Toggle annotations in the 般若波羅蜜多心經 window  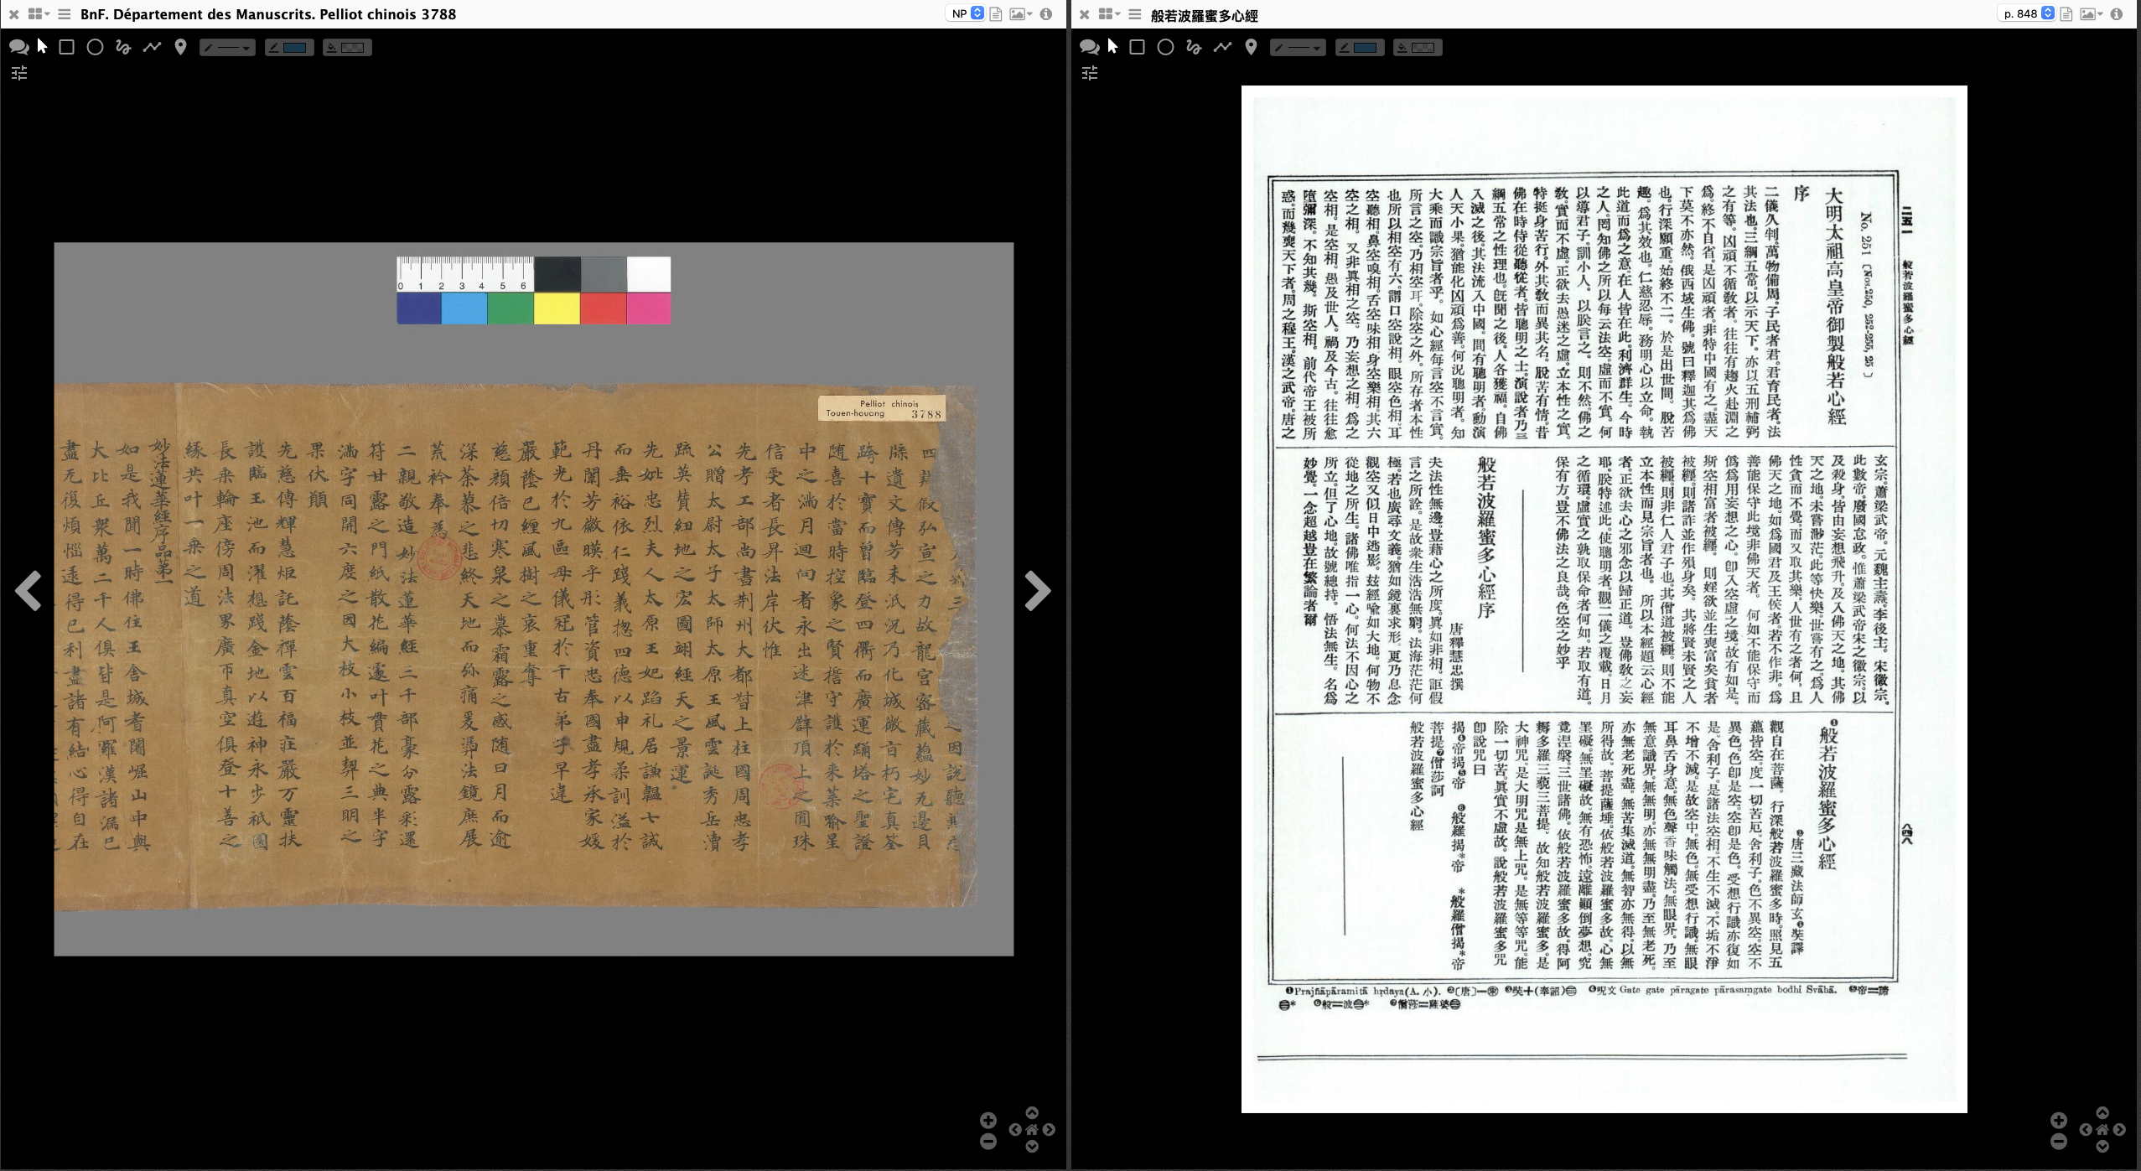1089,47
